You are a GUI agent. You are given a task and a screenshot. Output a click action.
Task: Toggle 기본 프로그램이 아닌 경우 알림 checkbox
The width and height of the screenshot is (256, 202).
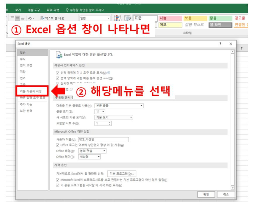coord(58,180)
